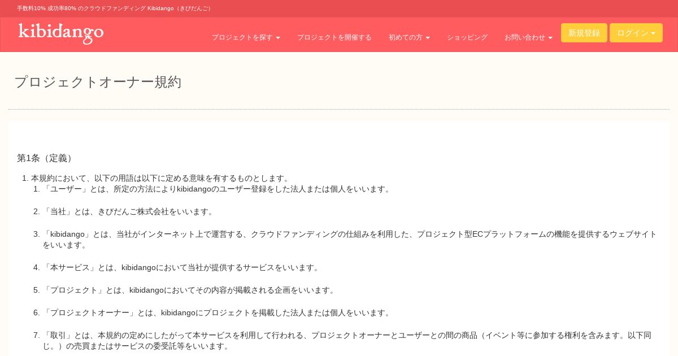Image resolution: width=678 pixels, height=356 pixels.
Task: Click the 「本サービス」 definition line
Action: pos(182,268)
